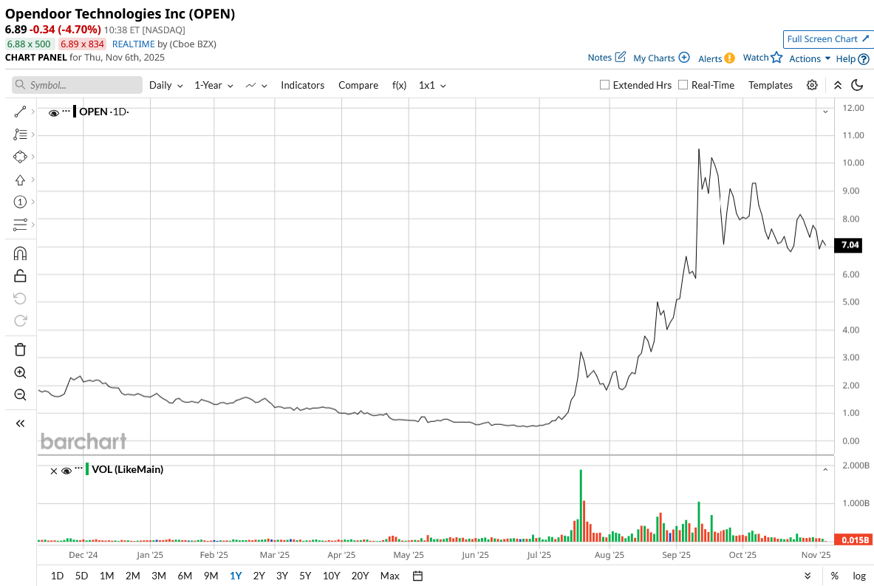Open the Fibonacci tools icon
Screen dimensions: 874x586
[x=20, y=134]
